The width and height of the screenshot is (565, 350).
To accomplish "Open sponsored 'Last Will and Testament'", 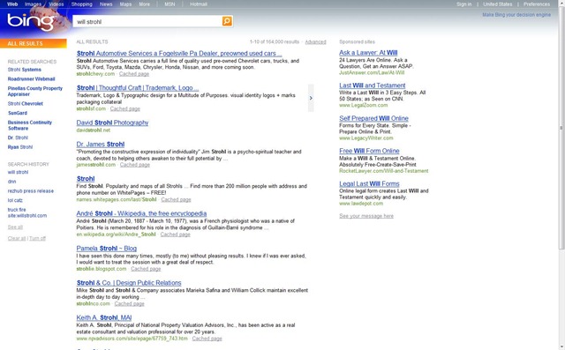I will pos(373,86).
